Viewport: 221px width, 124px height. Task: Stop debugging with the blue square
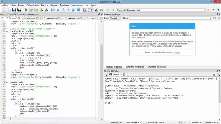pyautogui.click(x=78, y=10)
